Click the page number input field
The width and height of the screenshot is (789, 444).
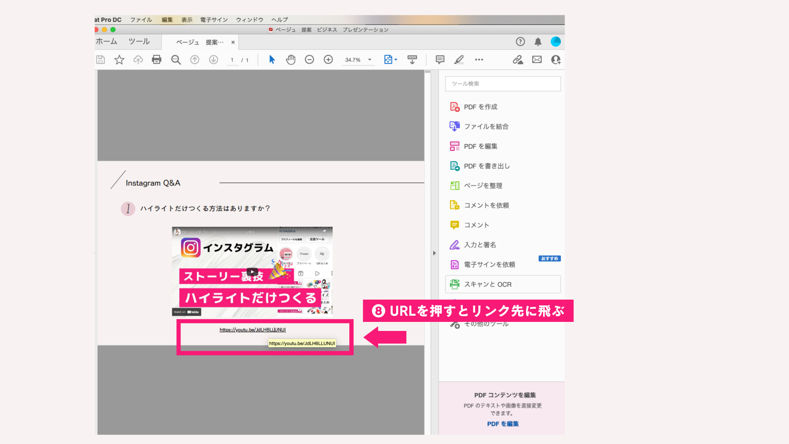tap(232, 60)
